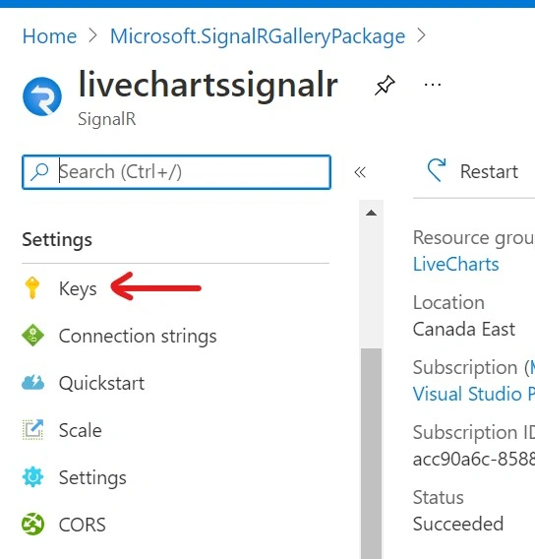Go to the Home breadcrumb
Screen dimensions: 535x559
49,36
